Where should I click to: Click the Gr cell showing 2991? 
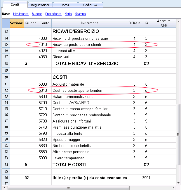(147, 178)
